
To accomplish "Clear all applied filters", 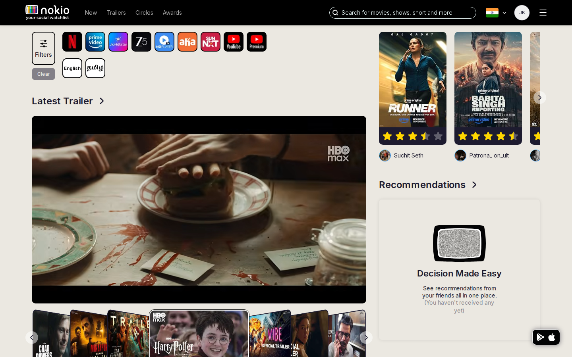I will pos(44,74).
